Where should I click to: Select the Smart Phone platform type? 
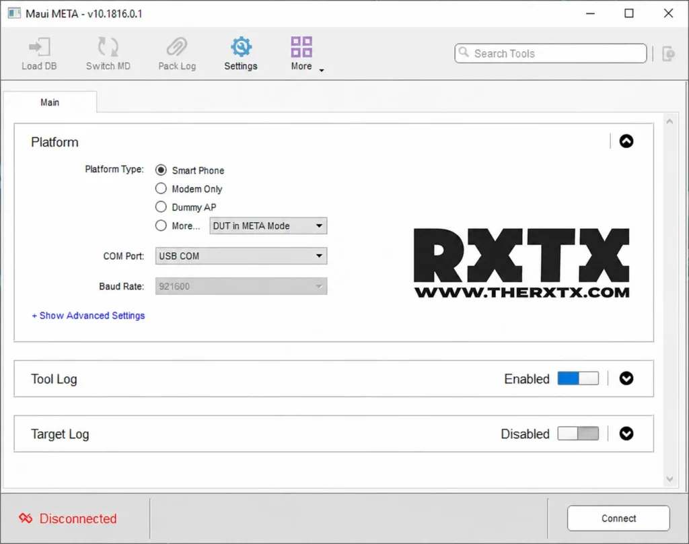[x=161, y=170]
